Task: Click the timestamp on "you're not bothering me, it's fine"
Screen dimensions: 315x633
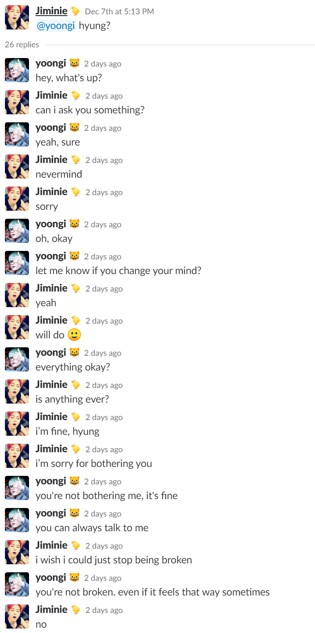Action: pyautogui.click(x=103, y=482)
